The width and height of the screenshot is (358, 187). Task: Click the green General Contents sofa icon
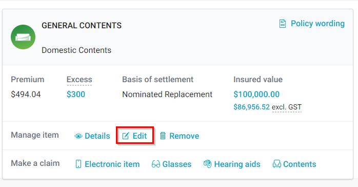(x=23, y=37)
